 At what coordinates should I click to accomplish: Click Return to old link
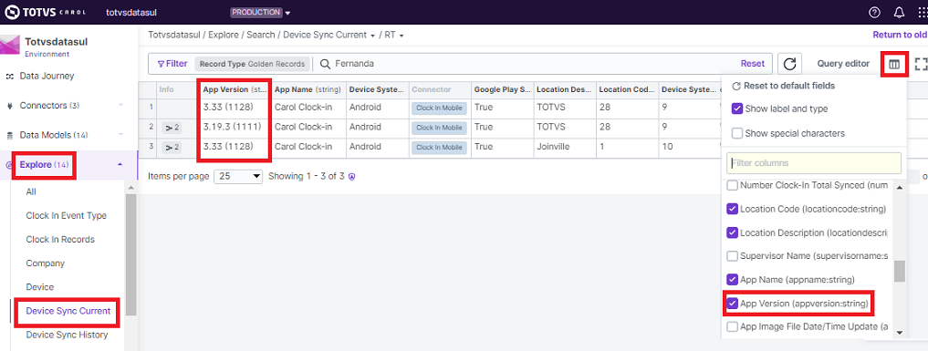[x=900, y=35]
